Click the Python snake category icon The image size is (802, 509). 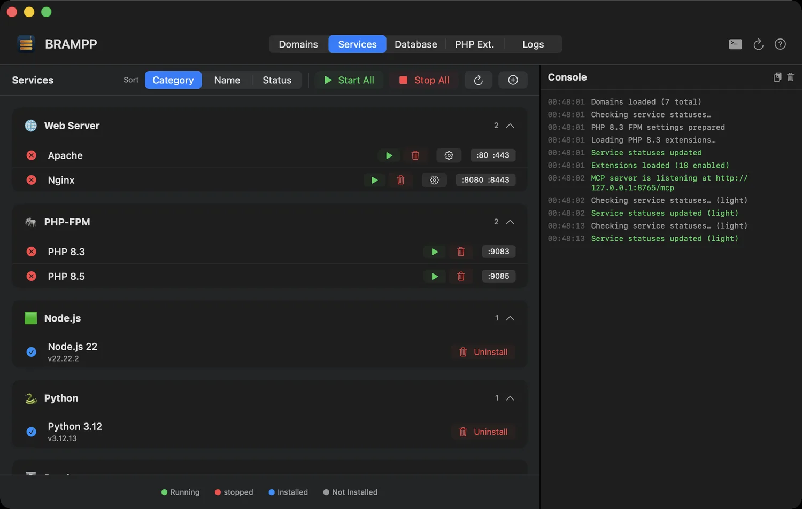[x=31, y=398]
